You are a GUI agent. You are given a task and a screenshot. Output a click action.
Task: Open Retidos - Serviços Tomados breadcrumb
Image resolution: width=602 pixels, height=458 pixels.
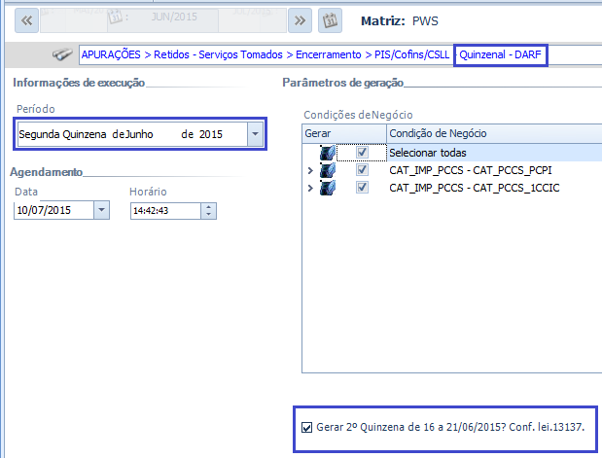(218, 54)
